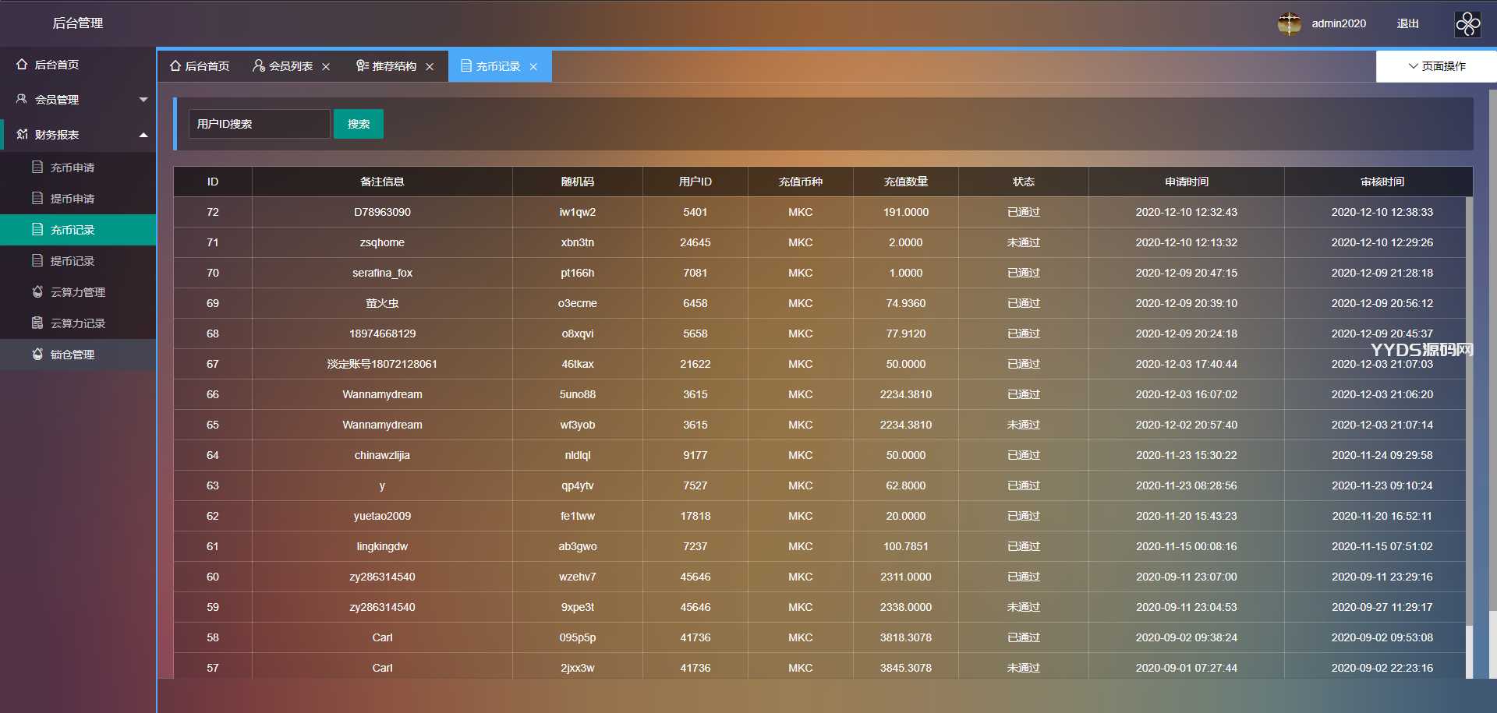Close the 会员列表 tab
This screenshot has height=713, width=1497.
326,67
